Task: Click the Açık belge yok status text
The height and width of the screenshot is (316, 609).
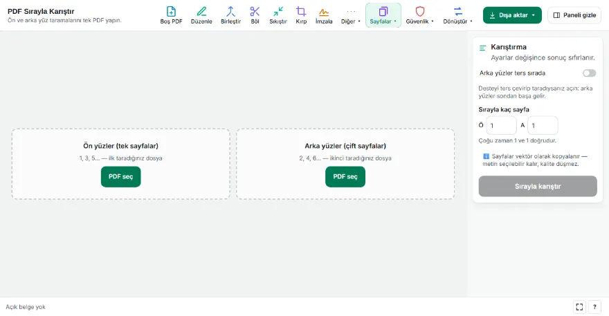Action: pos(25,307)
